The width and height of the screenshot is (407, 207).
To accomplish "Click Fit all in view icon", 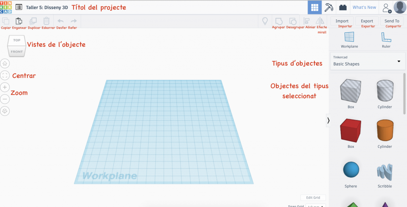I will point(5,75).
